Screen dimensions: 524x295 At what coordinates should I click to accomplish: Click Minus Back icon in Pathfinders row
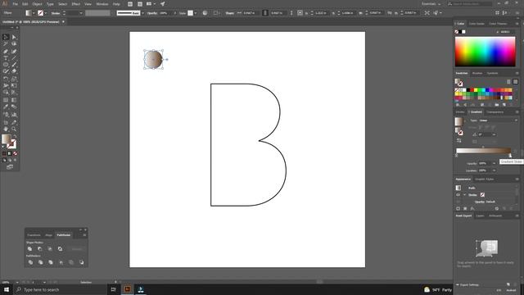[x=82, y=262]
